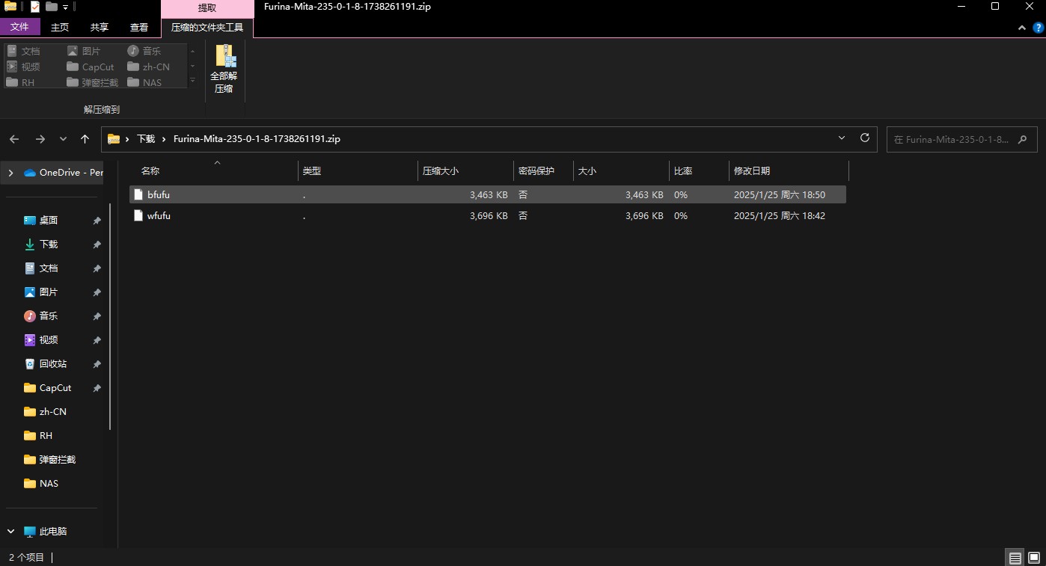
Task: Open the quick access toolbar customize dropdown
Action: tap(64, 7)
